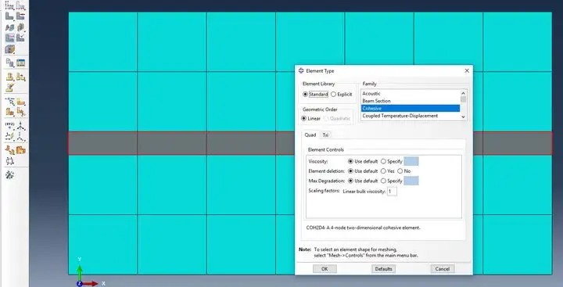
Task: Select the Seed Part tool
Action: tap(9, 5)
